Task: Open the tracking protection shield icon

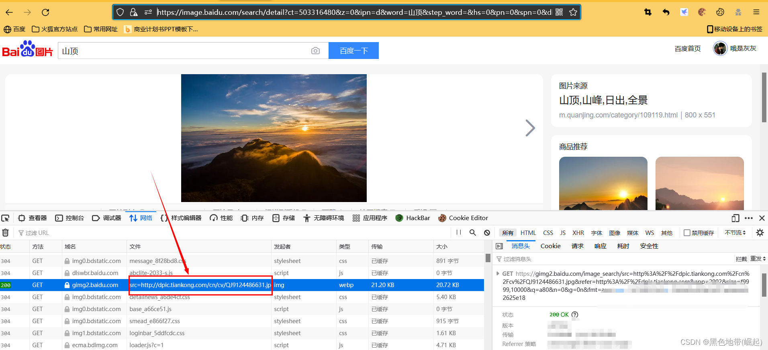Action: [120, 12]
